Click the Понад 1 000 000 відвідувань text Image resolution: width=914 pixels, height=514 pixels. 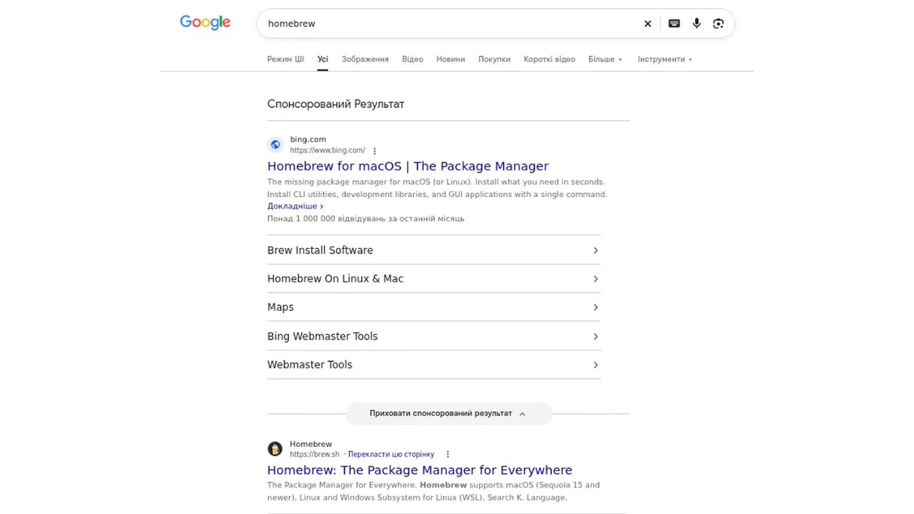tap(365, 218)
